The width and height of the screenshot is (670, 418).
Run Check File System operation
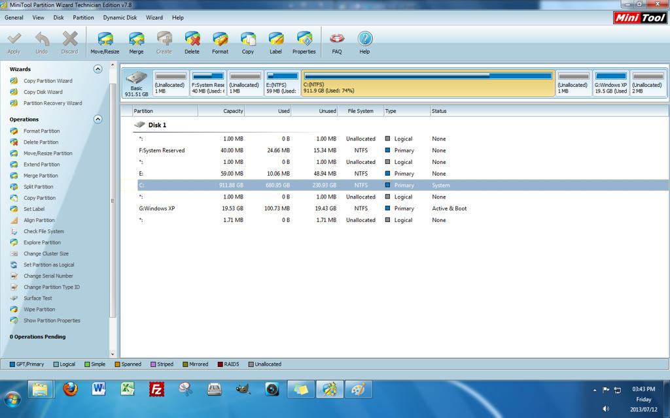(44, 231)
